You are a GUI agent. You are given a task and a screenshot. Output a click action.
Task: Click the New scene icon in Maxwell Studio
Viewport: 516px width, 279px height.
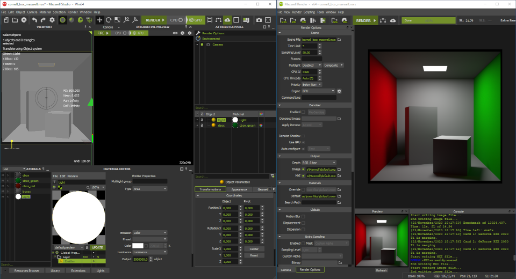click(6, 20)
